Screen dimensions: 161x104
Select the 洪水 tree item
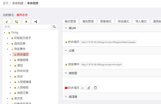(20, 76)
